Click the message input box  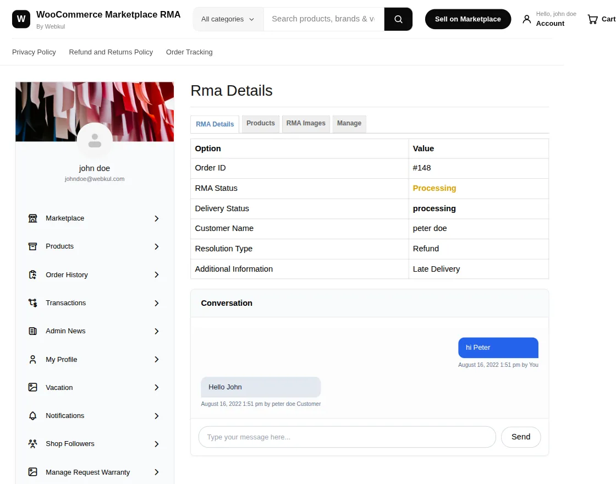click(x=347, y=437)
